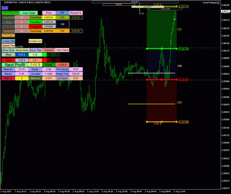Toggle Show Take

coord(35,50)
